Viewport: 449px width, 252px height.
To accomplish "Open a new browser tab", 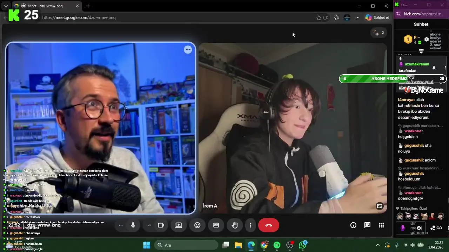I will [x=88, y=6].
